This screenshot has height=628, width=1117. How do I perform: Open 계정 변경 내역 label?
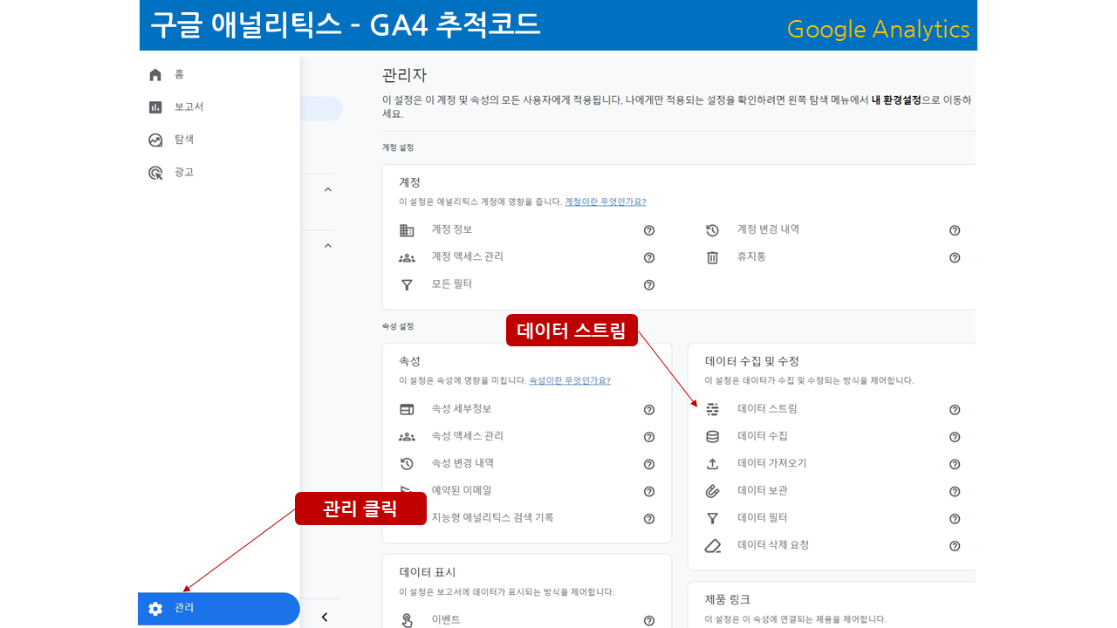pos(768,229)
